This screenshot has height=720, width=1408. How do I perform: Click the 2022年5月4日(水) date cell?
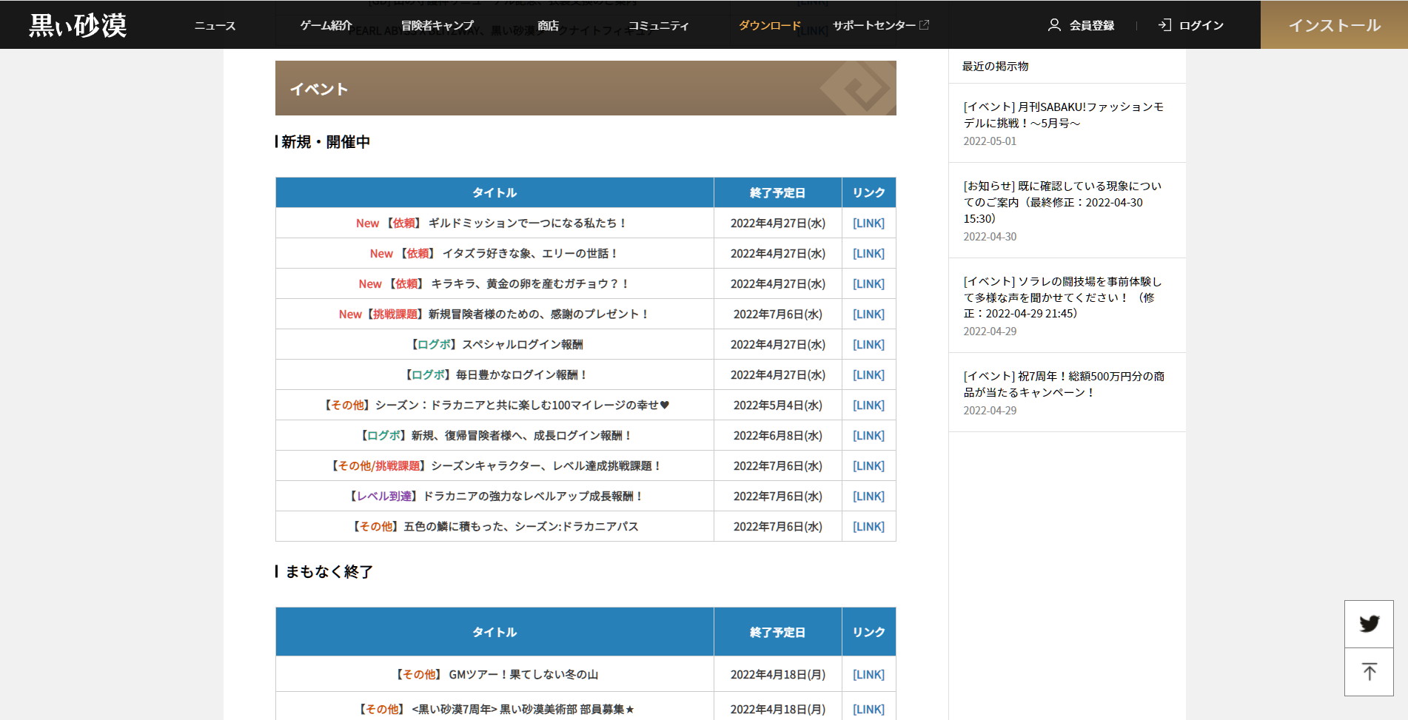(x=777, y=405)
